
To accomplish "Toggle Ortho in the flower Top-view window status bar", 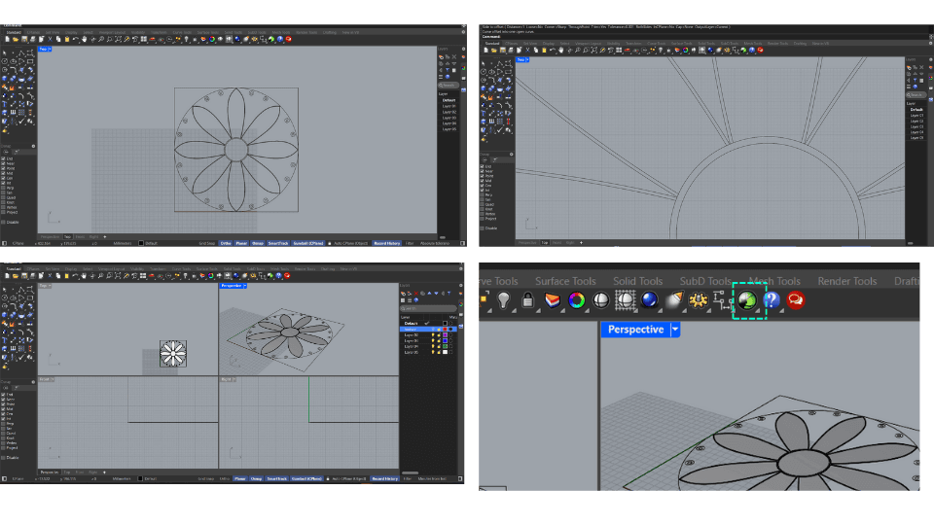I will 225,243.
